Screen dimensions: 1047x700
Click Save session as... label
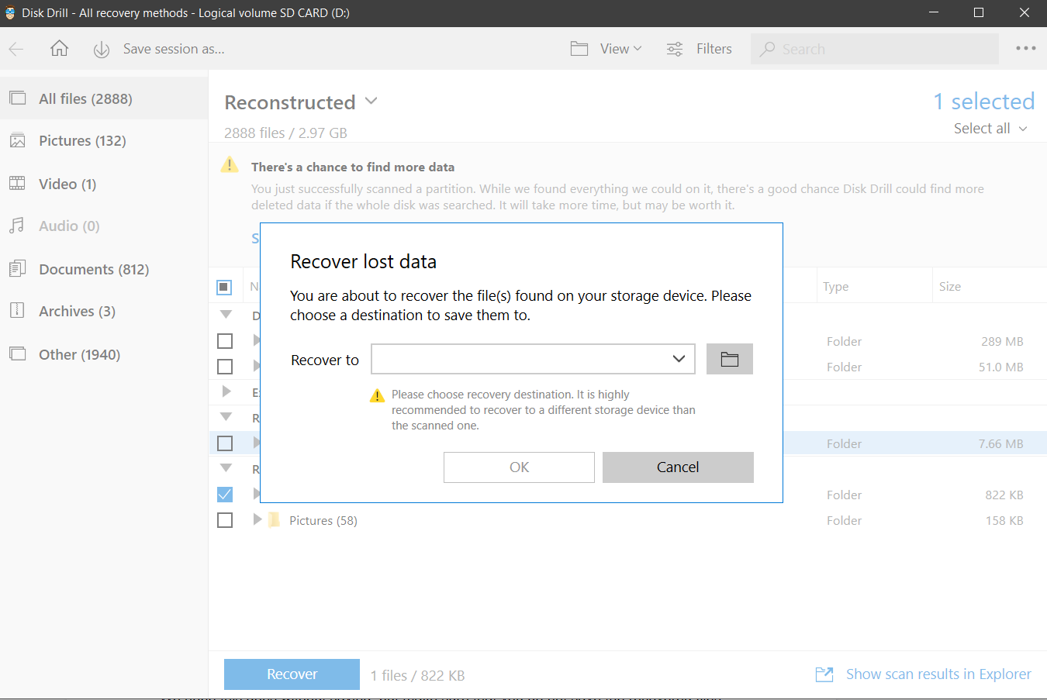coord(174,49)
